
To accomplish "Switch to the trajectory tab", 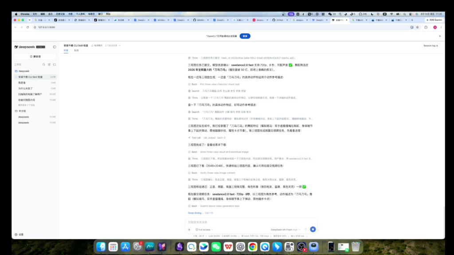I will pyautogui.click(x=76, y=50).
